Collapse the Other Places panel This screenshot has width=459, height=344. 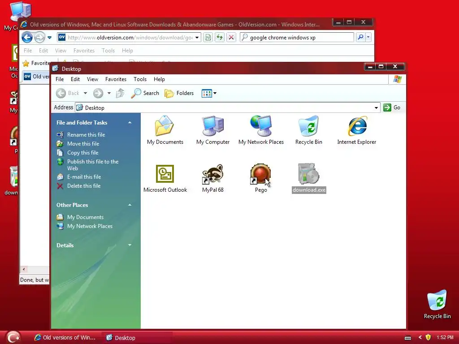(x=130, y=205)
